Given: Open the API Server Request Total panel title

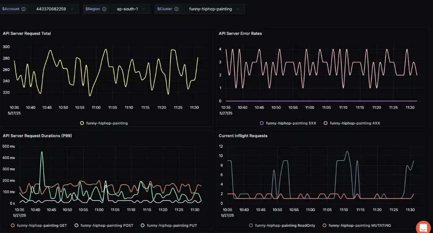Looking at the screenshot, I should point(27,33).
